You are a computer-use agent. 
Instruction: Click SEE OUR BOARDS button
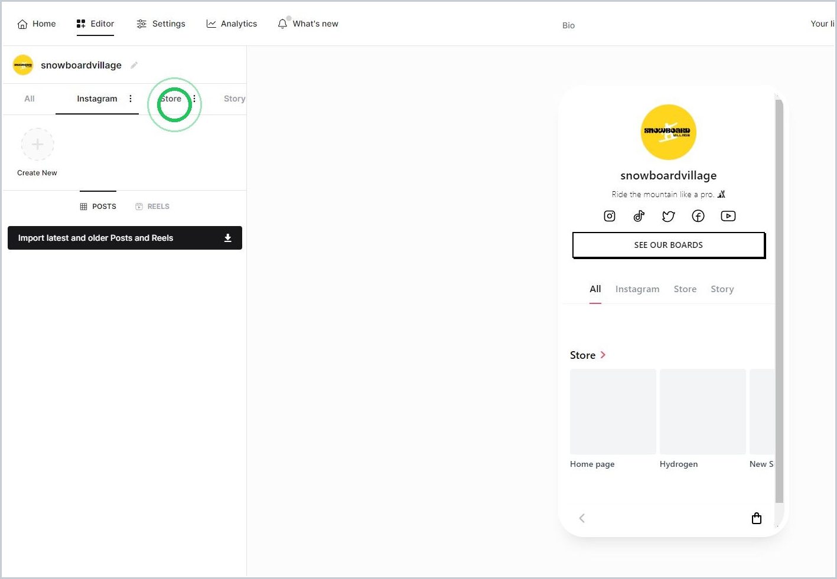coord(669,245)
